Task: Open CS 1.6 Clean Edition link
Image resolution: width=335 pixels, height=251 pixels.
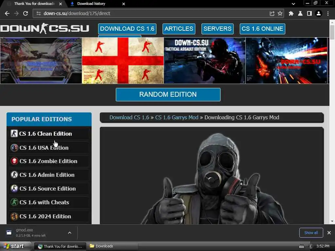Action: 45,134
